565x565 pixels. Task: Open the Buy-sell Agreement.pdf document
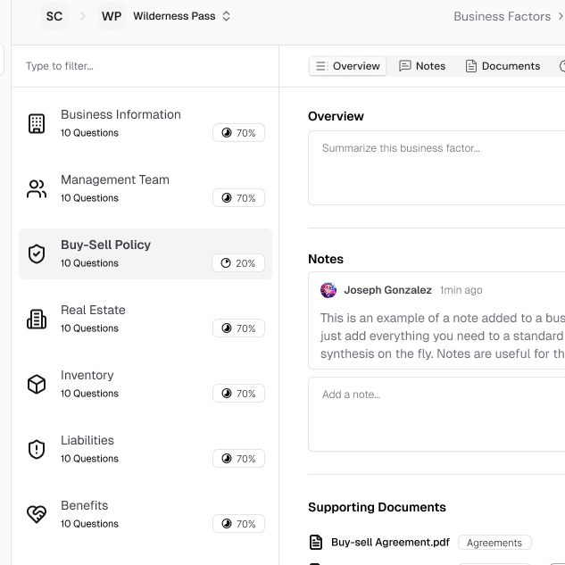(390, 543)
